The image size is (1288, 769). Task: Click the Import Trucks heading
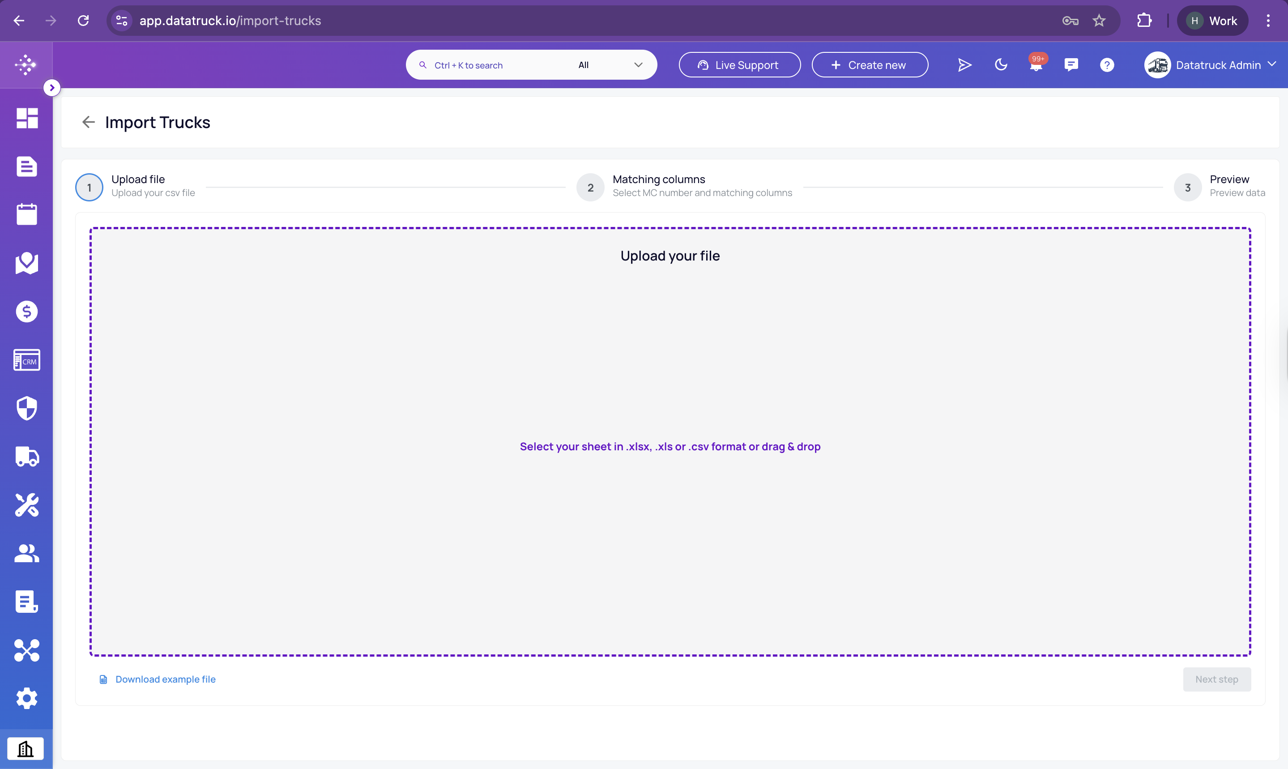coord(158,122)
